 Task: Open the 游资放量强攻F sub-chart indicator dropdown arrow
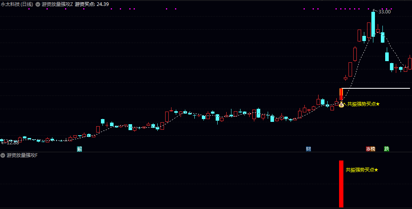click(x=3, y=155)
